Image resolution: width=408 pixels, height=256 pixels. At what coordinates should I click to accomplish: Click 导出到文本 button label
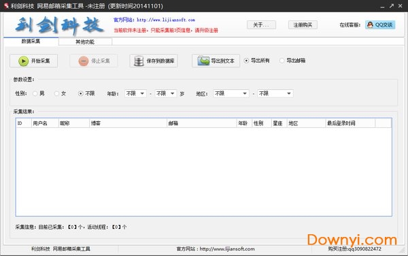pos(223,61)
